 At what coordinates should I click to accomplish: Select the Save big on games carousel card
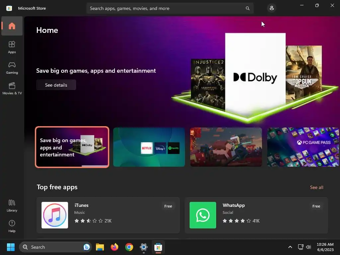pos(72,147)
